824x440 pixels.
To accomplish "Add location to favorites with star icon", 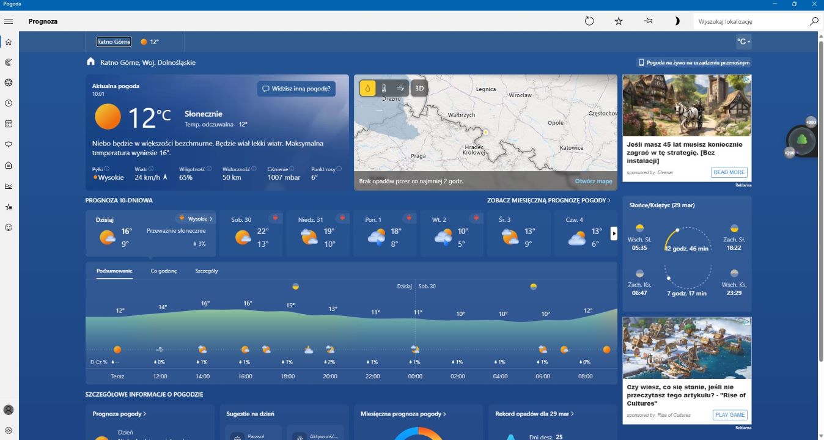I will point(619,21).
